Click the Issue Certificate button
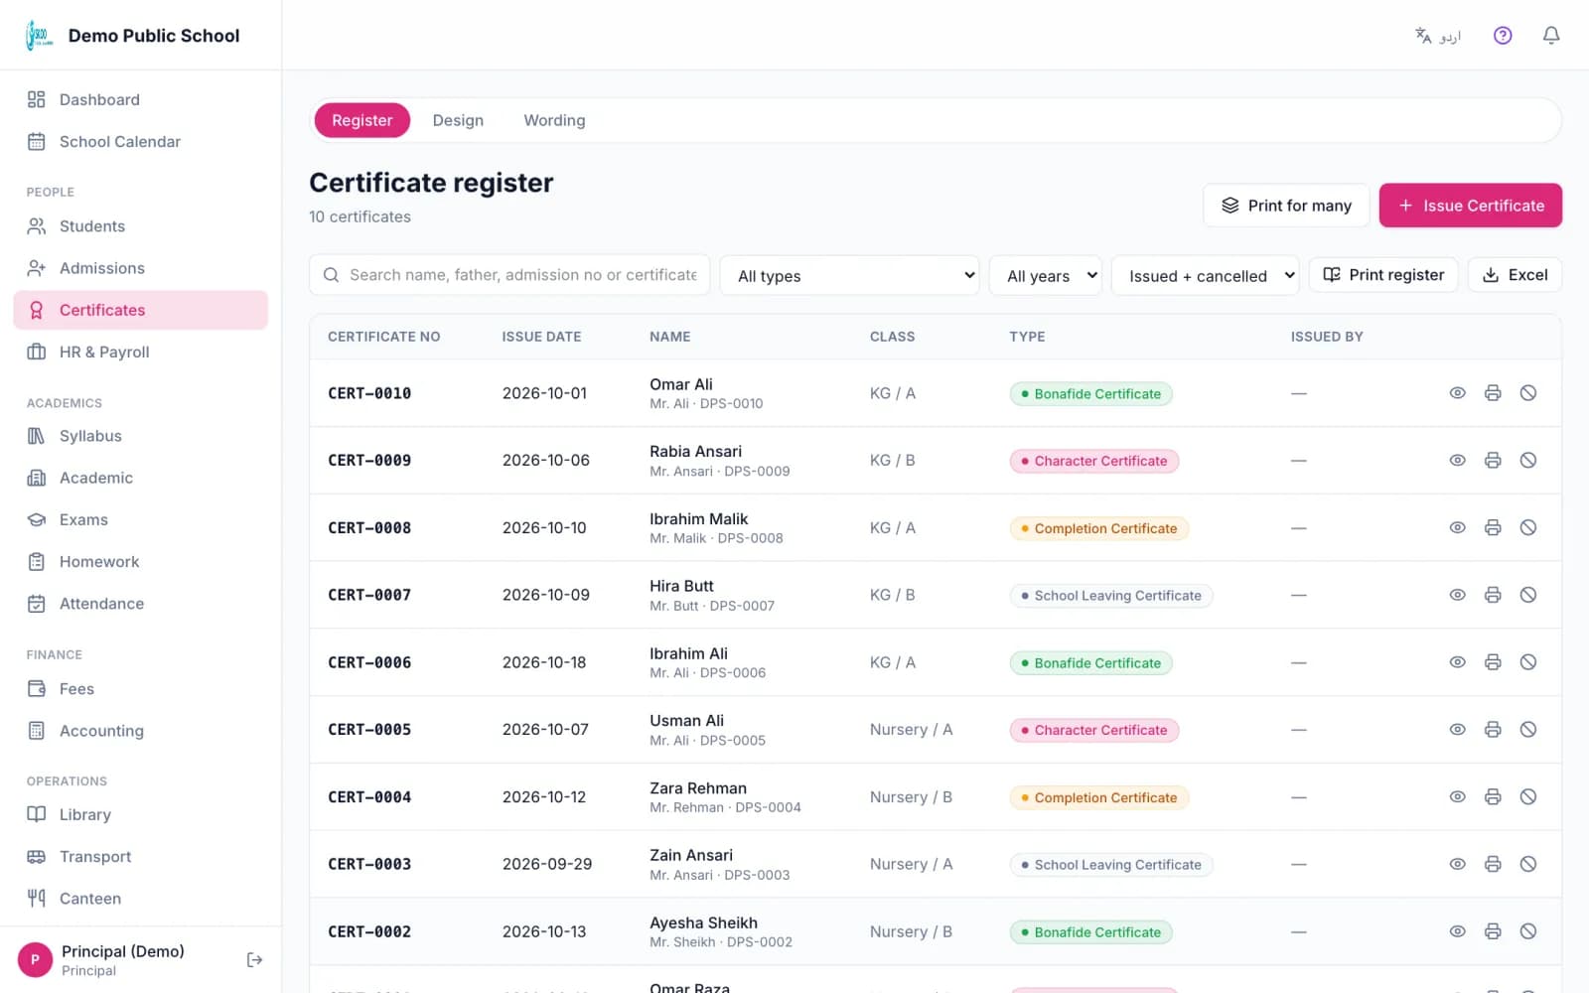Image resolution: width=1589 pixels, height=993 pixels. coord(1470,206)
